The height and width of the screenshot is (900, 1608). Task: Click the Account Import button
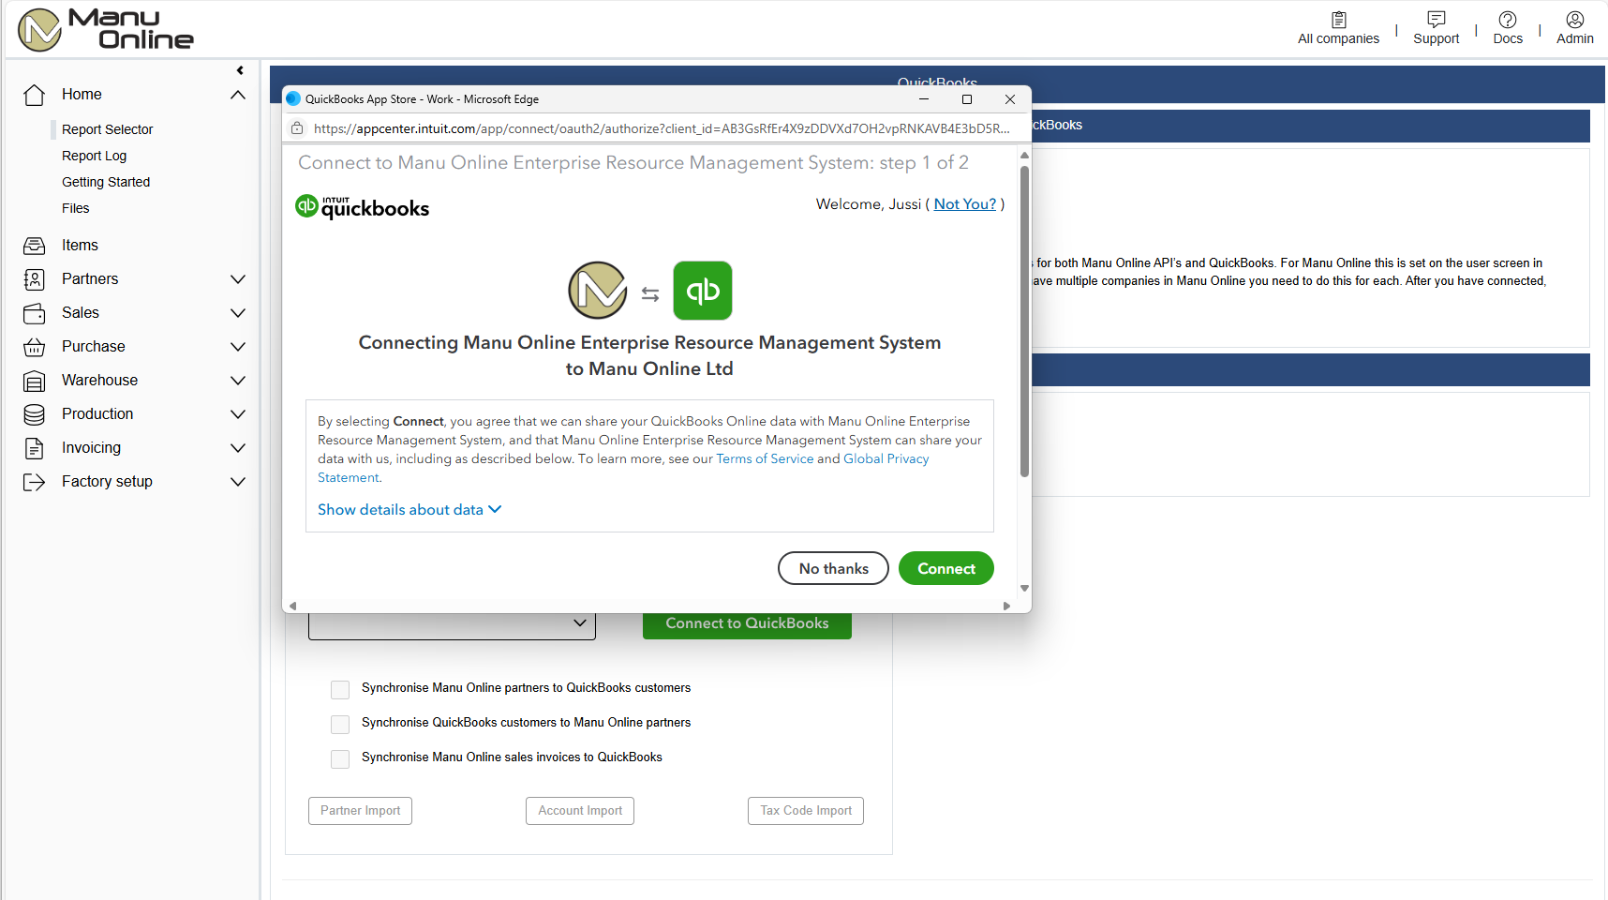click(x=580, y=811)
